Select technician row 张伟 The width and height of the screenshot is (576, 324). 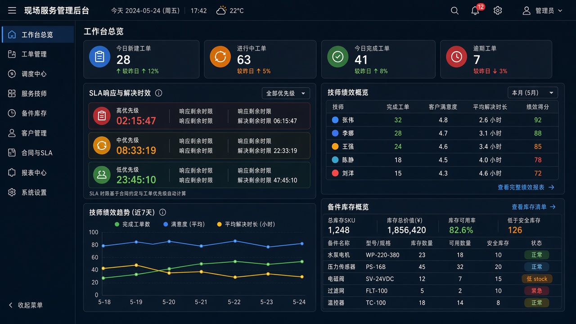[x=442, y=120]
